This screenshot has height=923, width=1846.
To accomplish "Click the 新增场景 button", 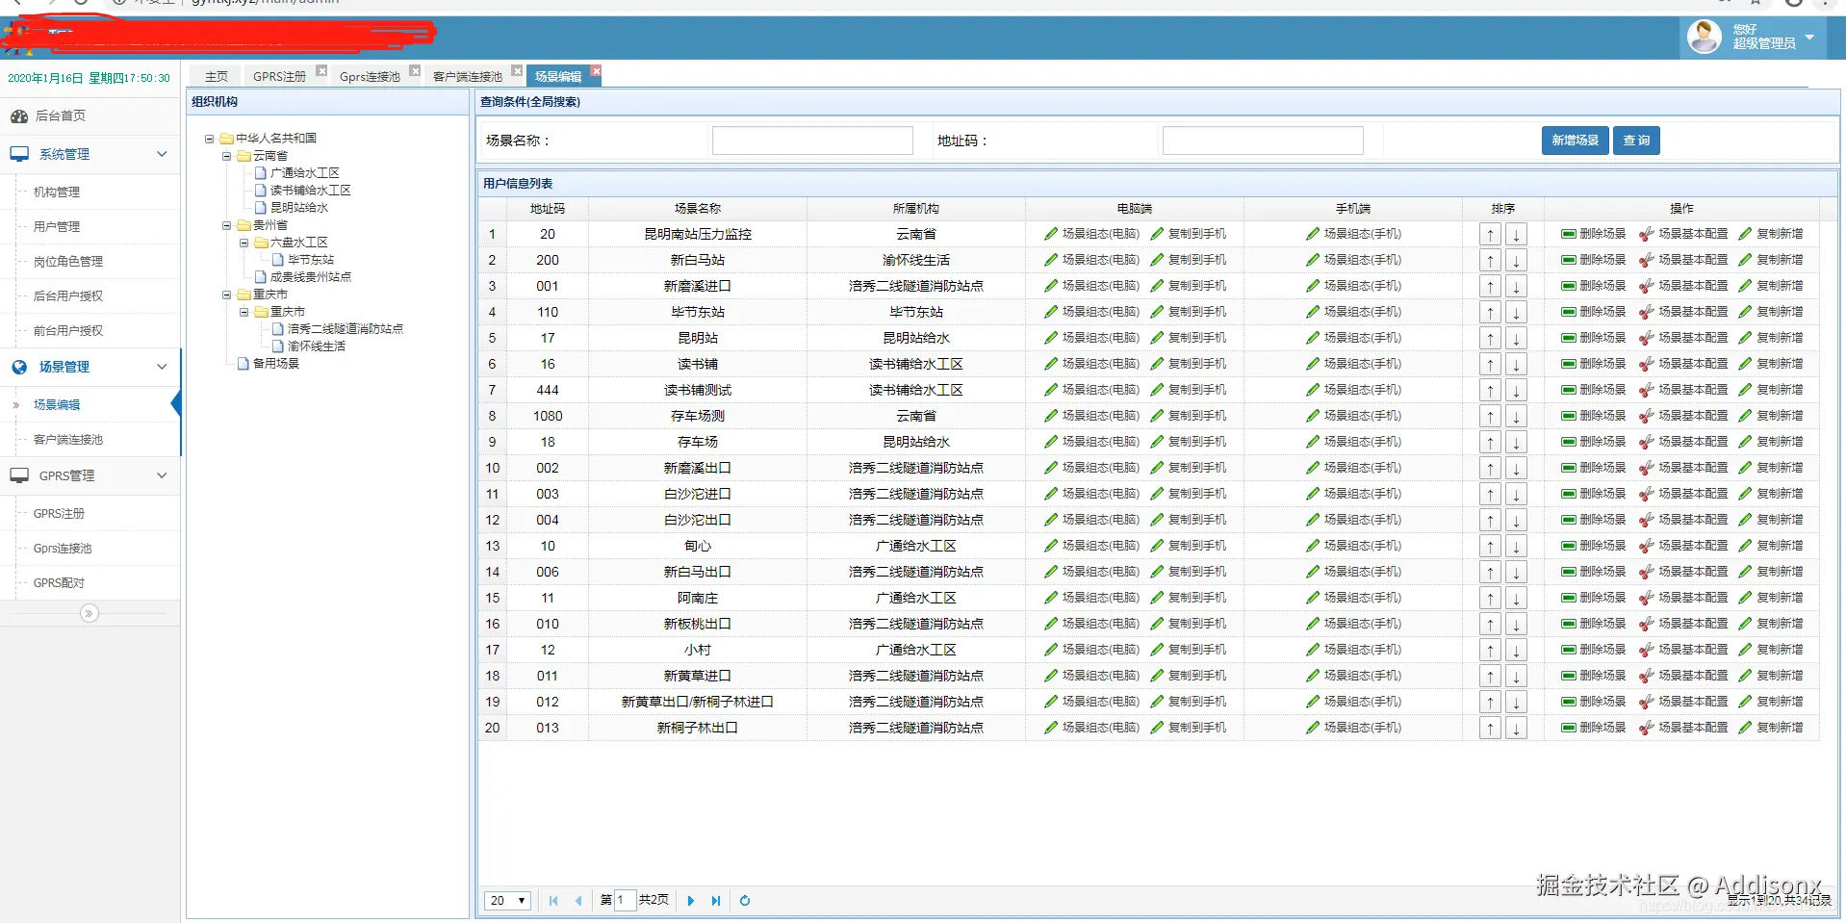I will click(x=1575, y=141).
